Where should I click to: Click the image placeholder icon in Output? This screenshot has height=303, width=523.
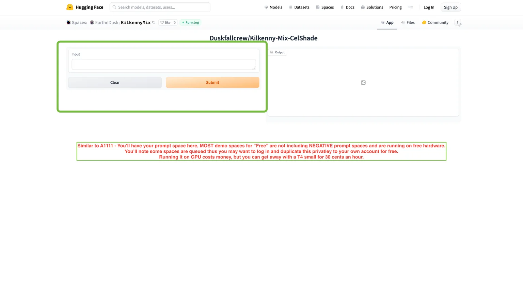click(363, 83)
